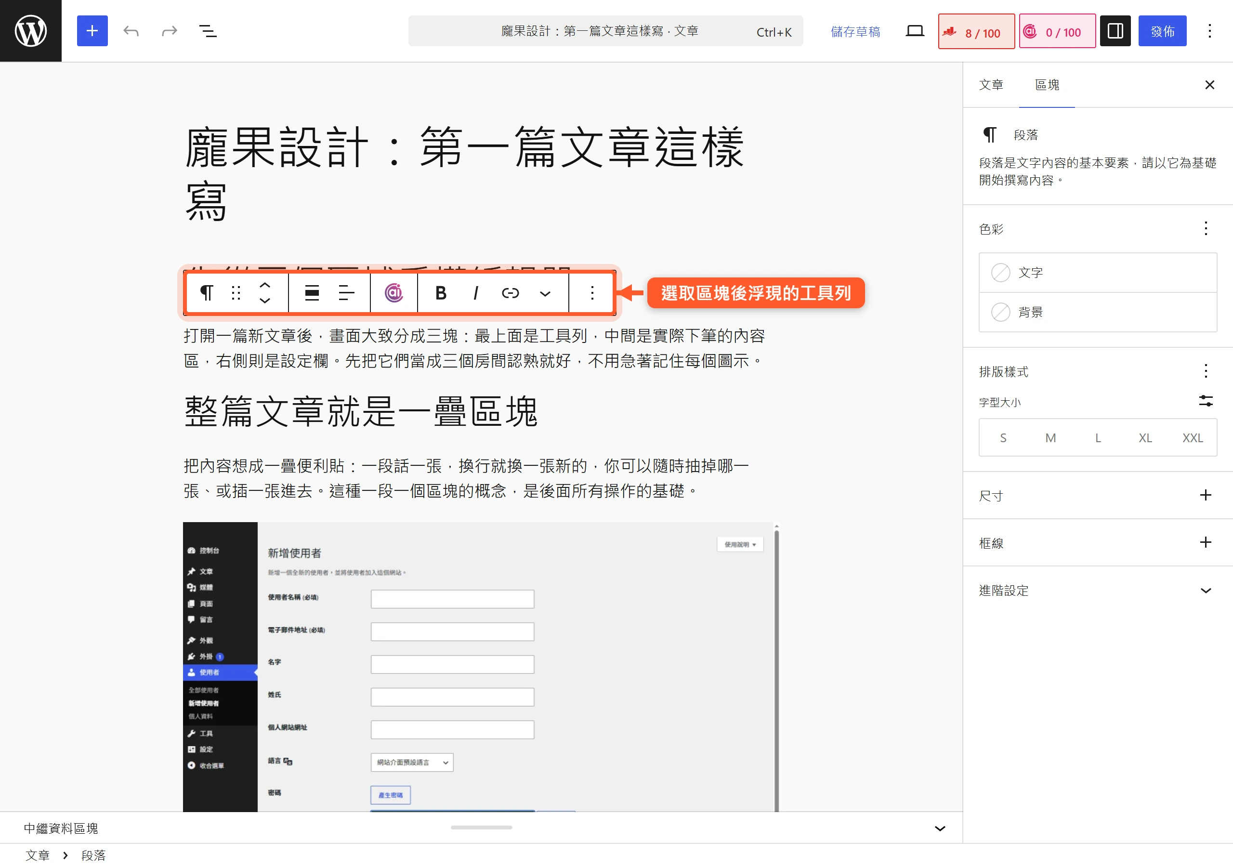Open the AI score 0 / 100 indicator
Image resolution: width=1233 pixels, height=867 pixels.
[1057, 32]
